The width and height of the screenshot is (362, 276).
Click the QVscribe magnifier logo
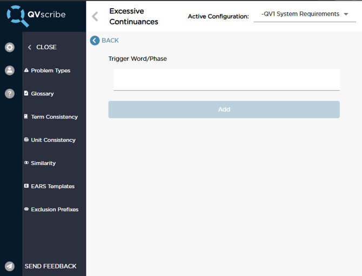(x=18, y=16)
